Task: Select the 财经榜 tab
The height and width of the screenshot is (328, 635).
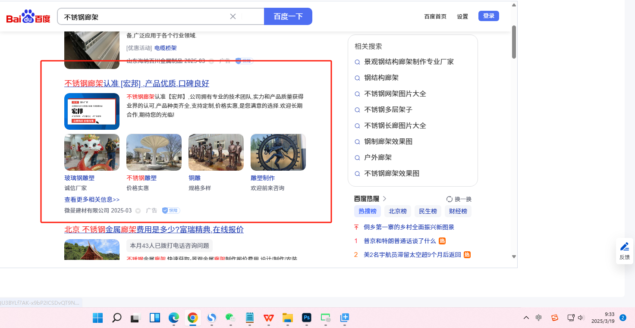Action: (x=458, y=211)
